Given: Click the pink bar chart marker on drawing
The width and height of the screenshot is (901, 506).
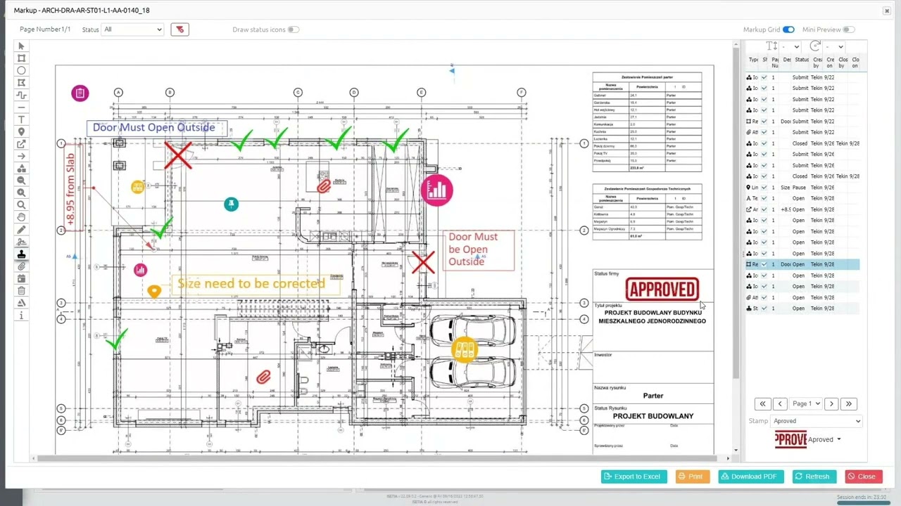Looking at the screenshot, I should (x=436, y=190).
